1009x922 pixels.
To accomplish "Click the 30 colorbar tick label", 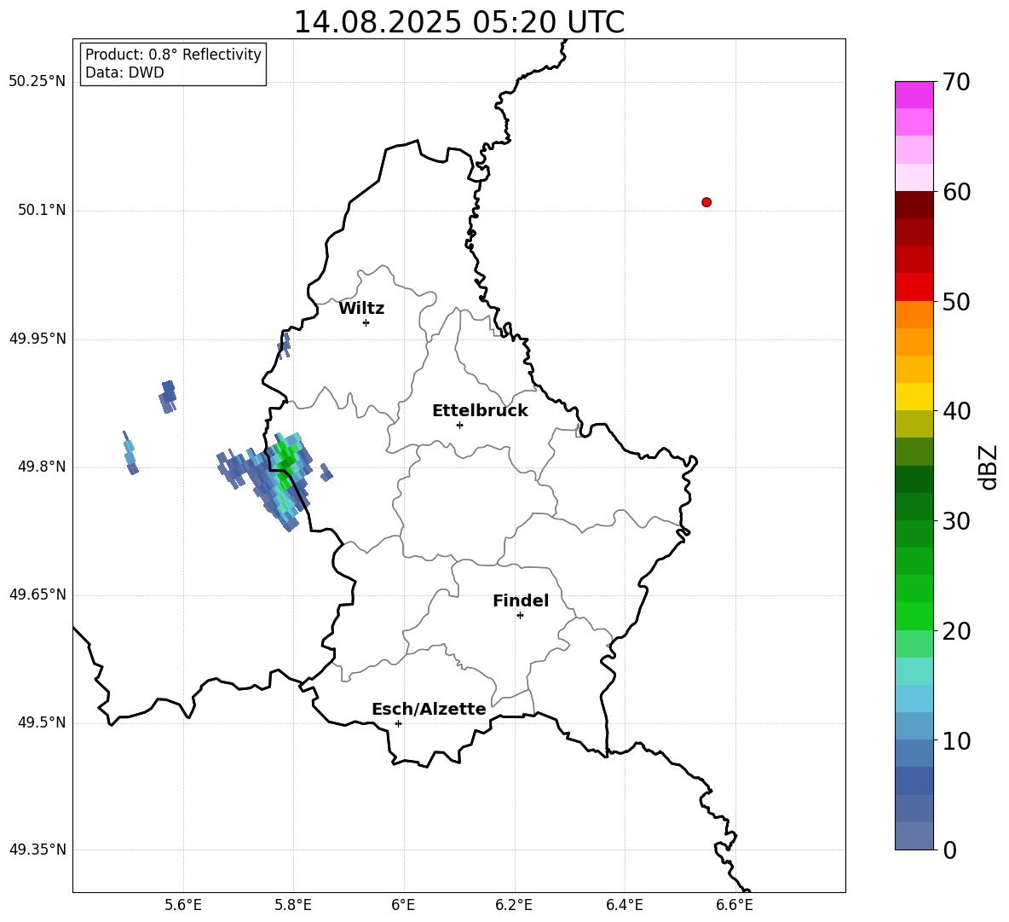I will [x=956, y=521].
